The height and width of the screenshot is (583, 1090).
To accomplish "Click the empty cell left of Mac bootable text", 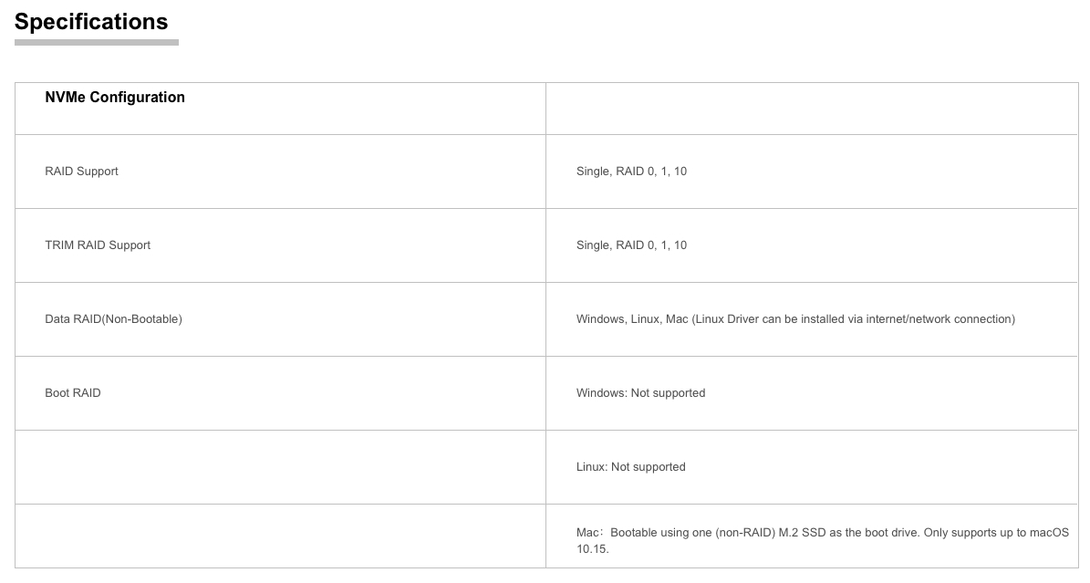I will (x=280, y=536).
